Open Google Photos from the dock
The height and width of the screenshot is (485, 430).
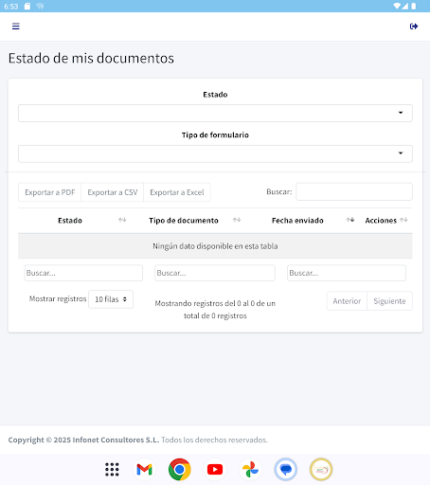[250, 469]
